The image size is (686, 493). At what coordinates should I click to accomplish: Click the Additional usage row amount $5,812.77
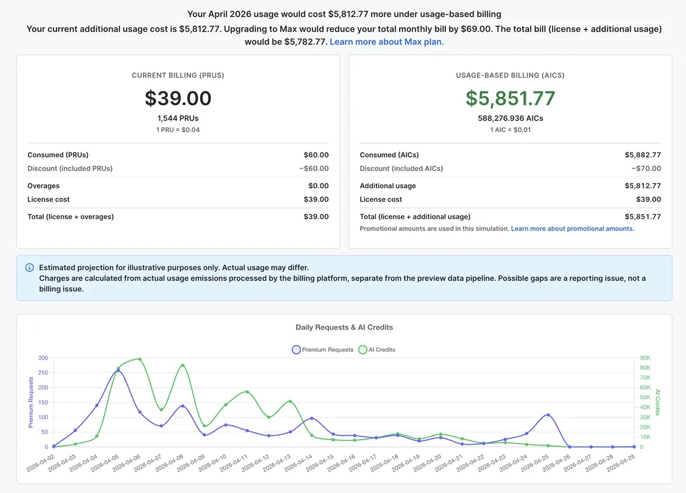pos(643,186)
